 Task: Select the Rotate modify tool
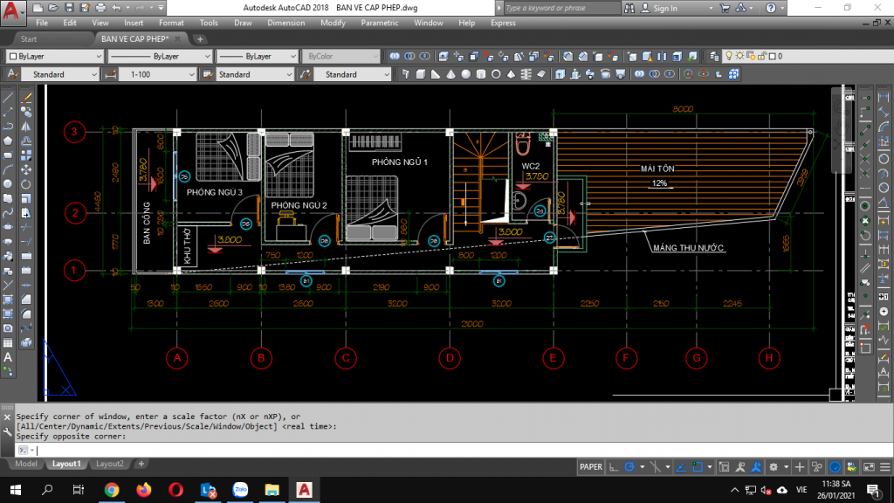click(26, 184)
